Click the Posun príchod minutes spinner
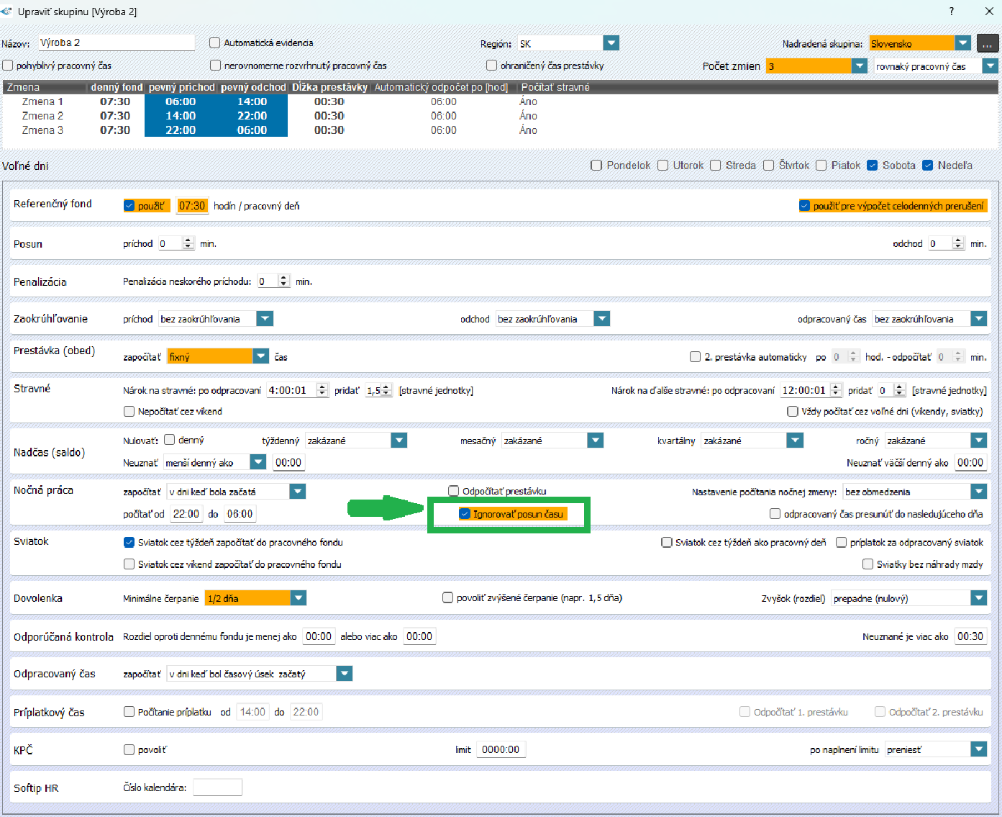This screenshot has height=817, width=1002. 188,244
